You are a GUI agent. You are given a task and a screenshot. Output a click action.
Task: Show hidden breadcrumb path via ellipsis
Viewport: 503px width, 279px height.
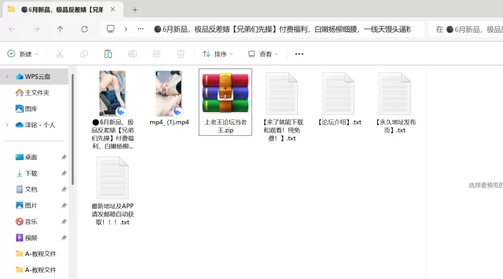(x=140, y=29)
